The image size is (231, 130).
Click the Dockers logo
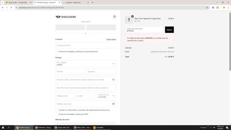pyautogui.click(x=66, y=17)
